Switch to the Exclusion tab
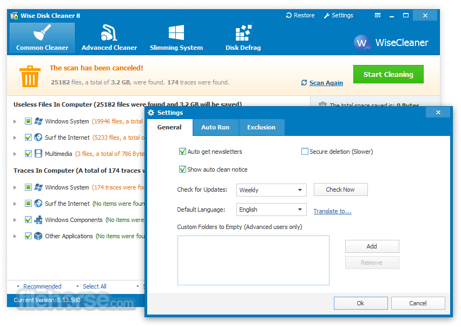This screenshot has height=327, width=461. [261, 127]
